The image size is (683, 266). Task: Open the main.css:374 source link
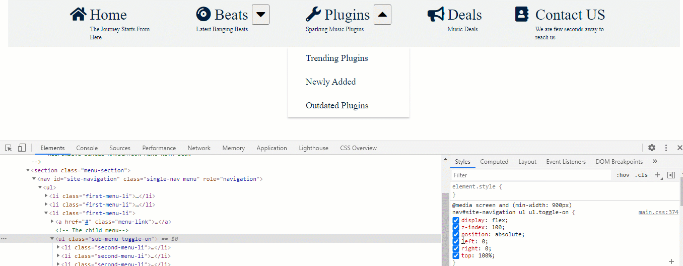coord(658,213)
